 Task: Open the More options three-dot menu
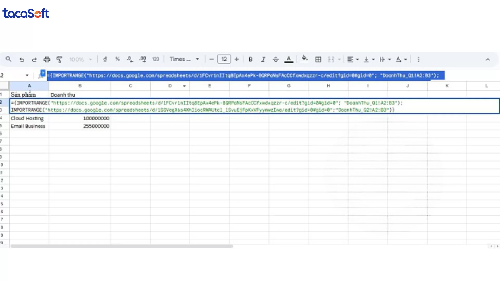pyautogui.click(x=418, y=59)
